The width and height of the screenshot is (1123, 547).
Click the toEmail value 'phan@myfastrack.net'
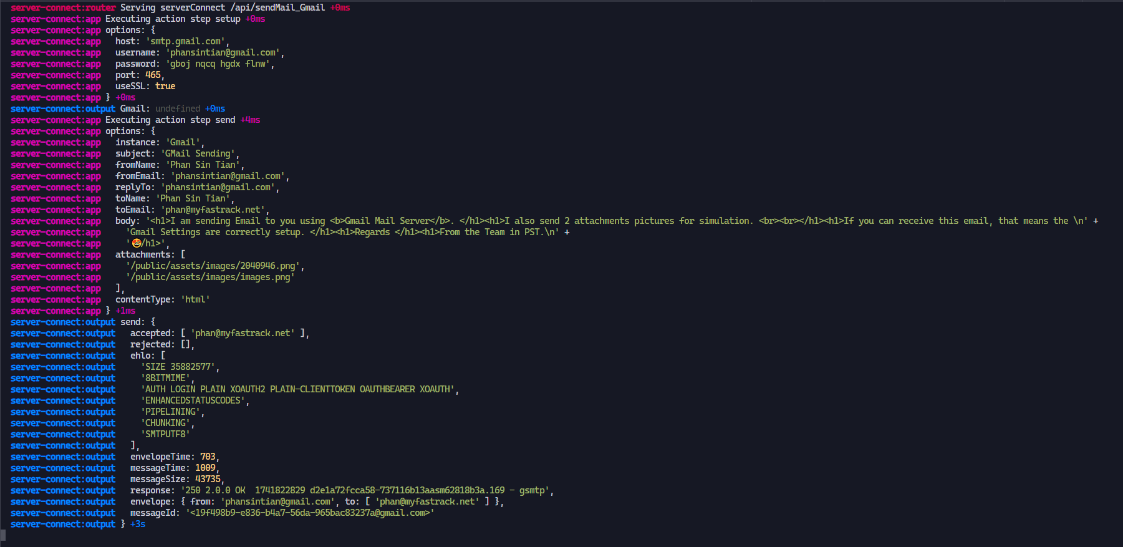tap(213, 210)
